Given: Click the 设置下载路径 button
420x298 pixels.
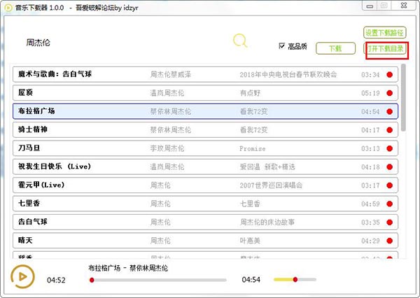Looking at the screenshot, I should (384, 33).
